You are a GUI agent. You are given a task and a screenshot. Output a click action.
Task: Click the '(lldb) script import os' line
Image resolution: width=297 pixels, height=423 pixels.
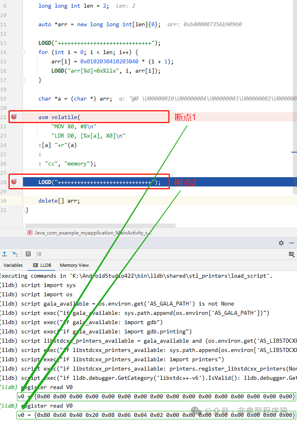coord(36,294)
